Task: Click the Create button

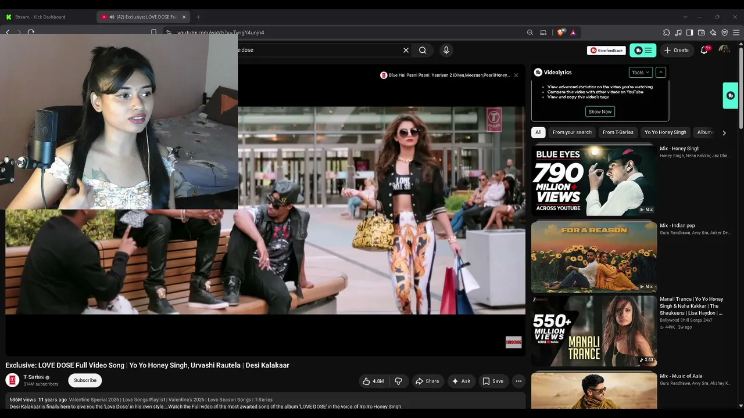Action: pyautogui.click(x=677, y=51)
